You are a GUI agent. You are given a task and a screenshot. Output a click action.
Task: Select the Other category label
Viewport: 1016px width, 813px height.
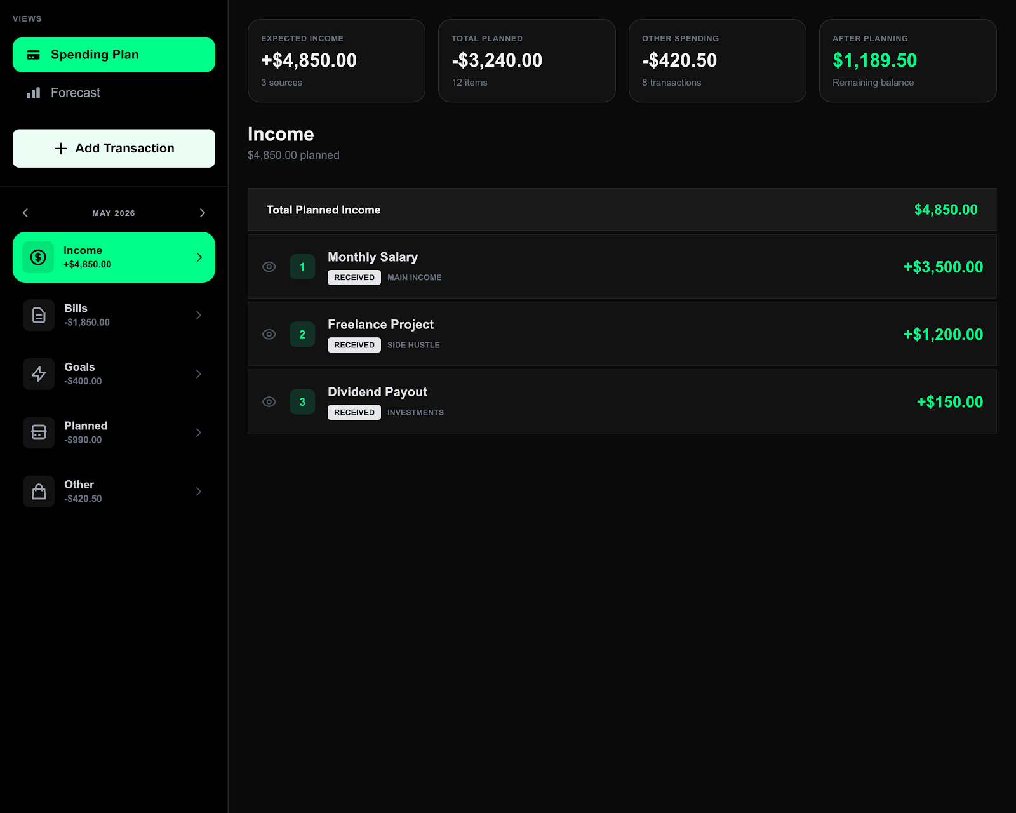pyautogui.click(x=79, y=485)
